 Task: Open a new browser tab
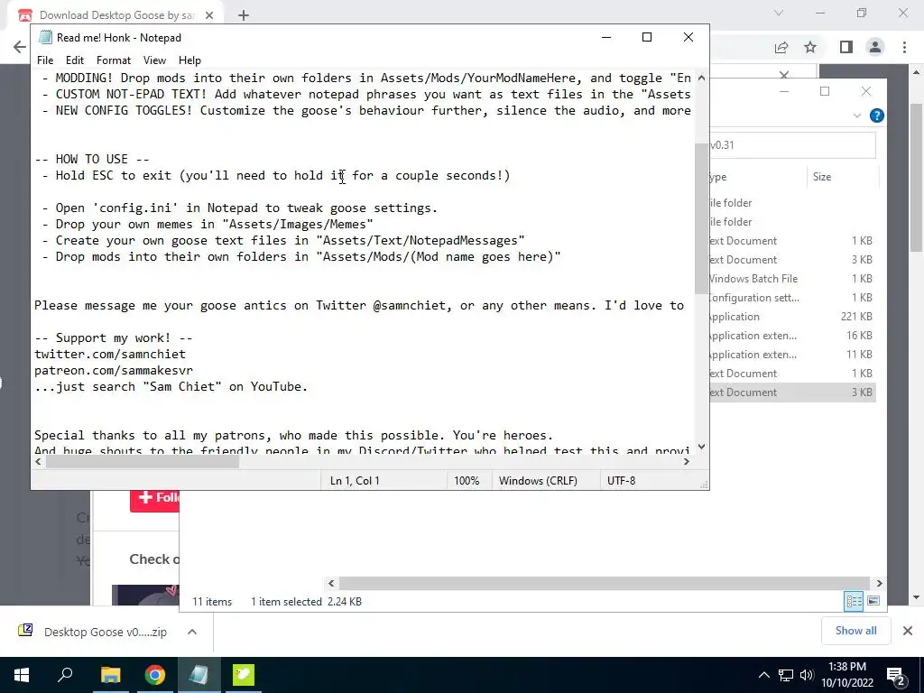(x=244, y=15)
